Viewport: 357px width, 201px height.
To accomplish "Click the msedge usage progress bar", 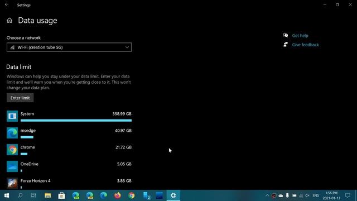I will (27, 137).
